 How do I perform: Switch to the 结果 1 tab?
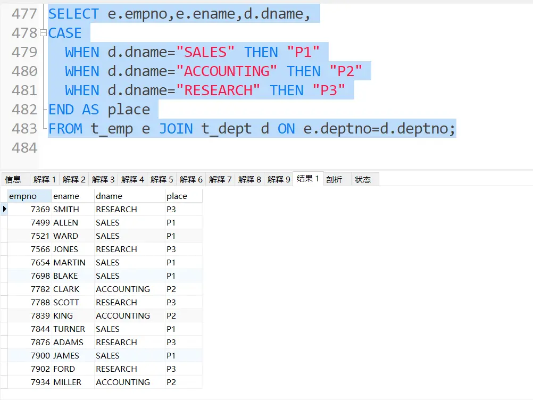click(308, 179)
